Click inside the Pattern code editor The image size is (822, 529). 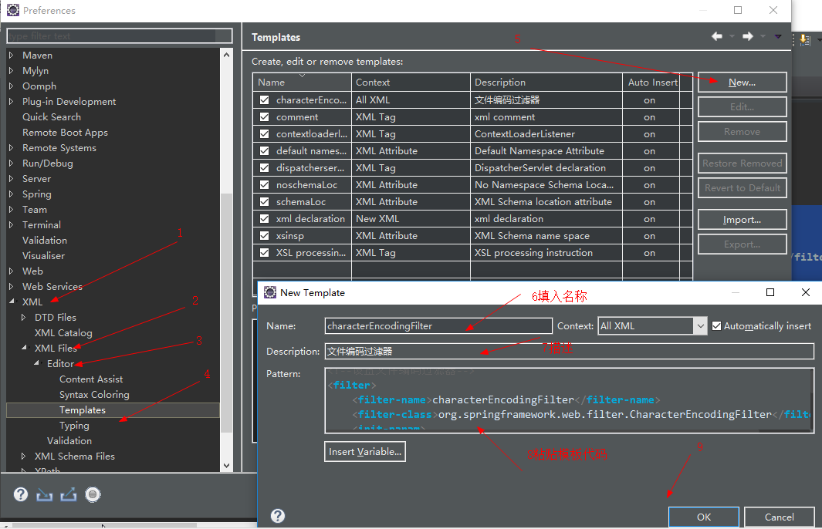(569, 400)
